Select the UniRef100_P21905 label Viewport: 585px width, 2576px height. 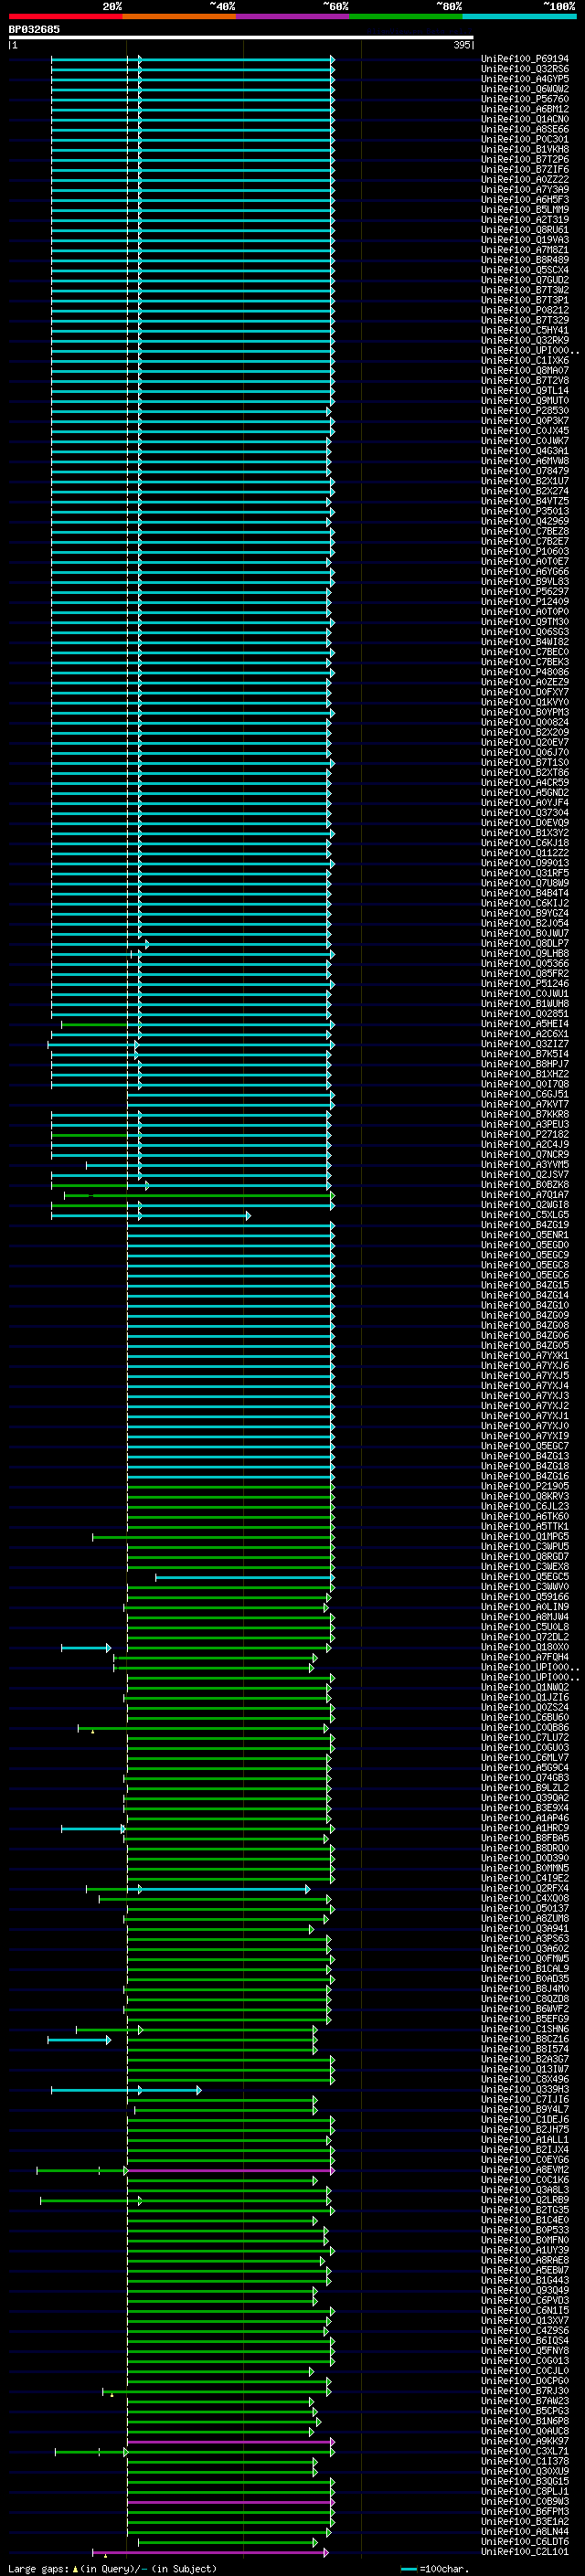coord(525,1486)
